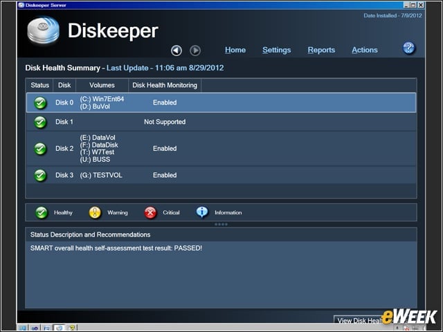This screenshot has height=332, width=443.
Task: Click the Healthy legend green icon
Action: click(42, 212)
